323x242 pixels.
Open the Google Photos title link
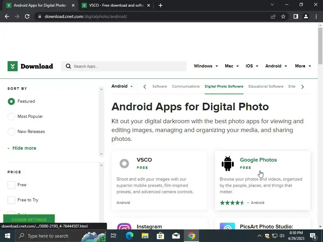click(258, 160)
